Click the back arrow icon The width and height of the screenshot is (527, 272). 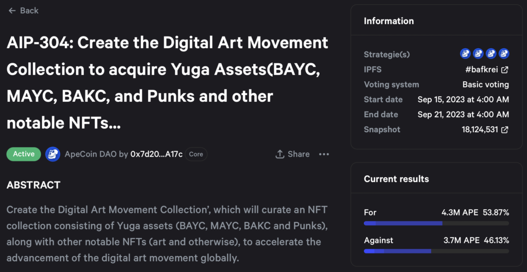pyautogui.click(x=12, y=11)
